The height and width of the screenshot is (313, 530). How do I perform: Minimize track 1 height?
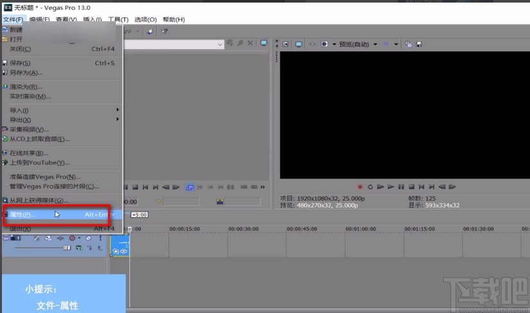click(x=6, y=238)
